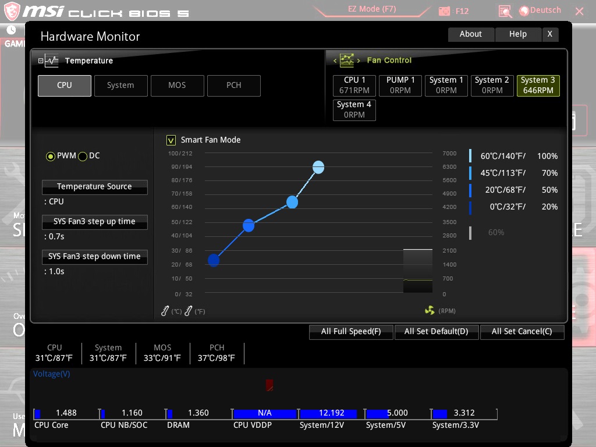Select the DC radio button
The image size is (596, 447).
83,156
